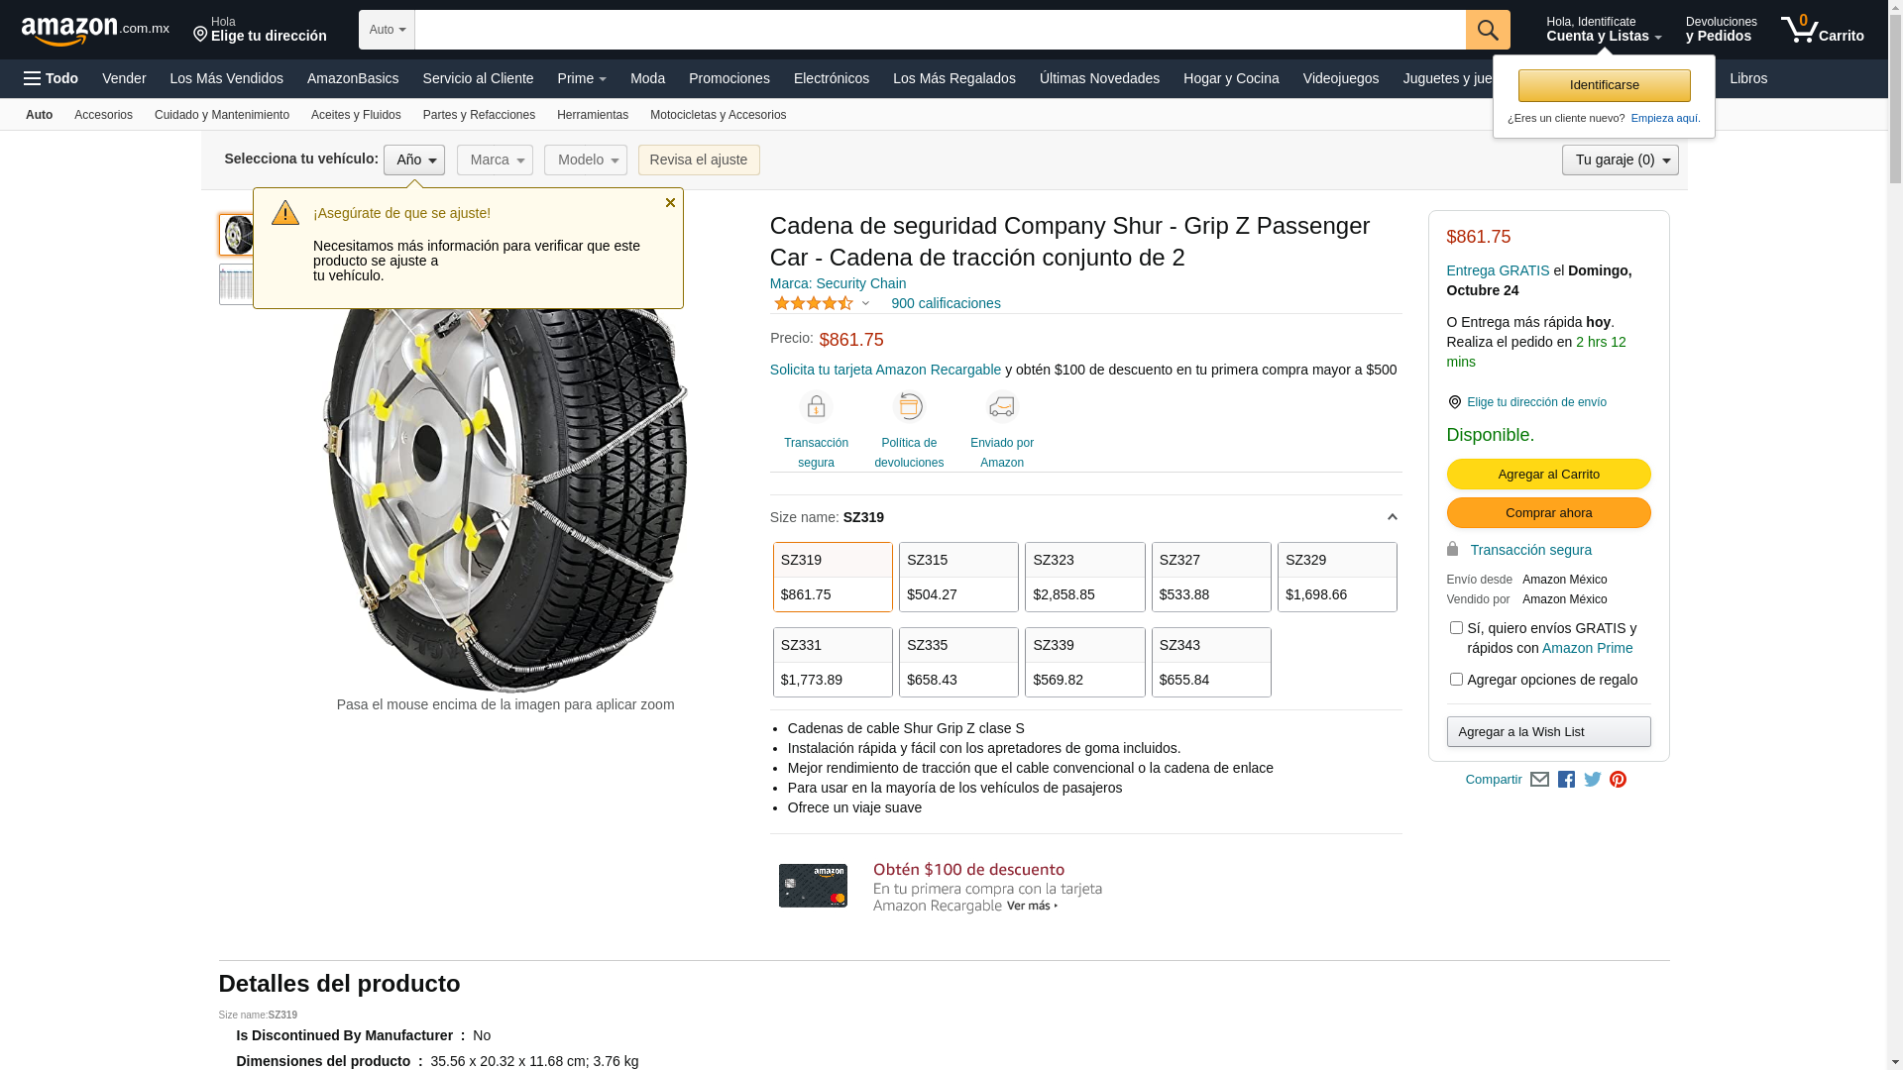Share product on Twitter icon
1903x1070 pixels.
click(x=1592, y=780)
